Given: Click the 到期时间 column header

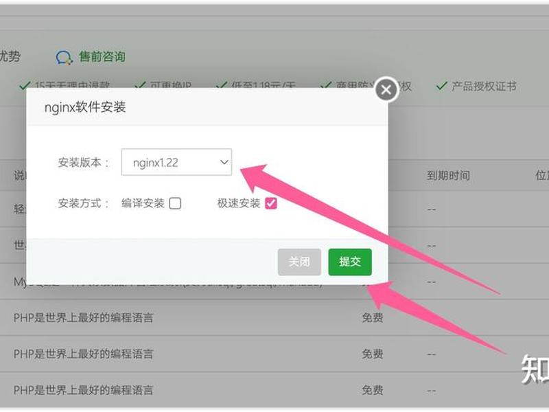Looking at the screenshot, I should pyautogui.click(x=448, y=175).
